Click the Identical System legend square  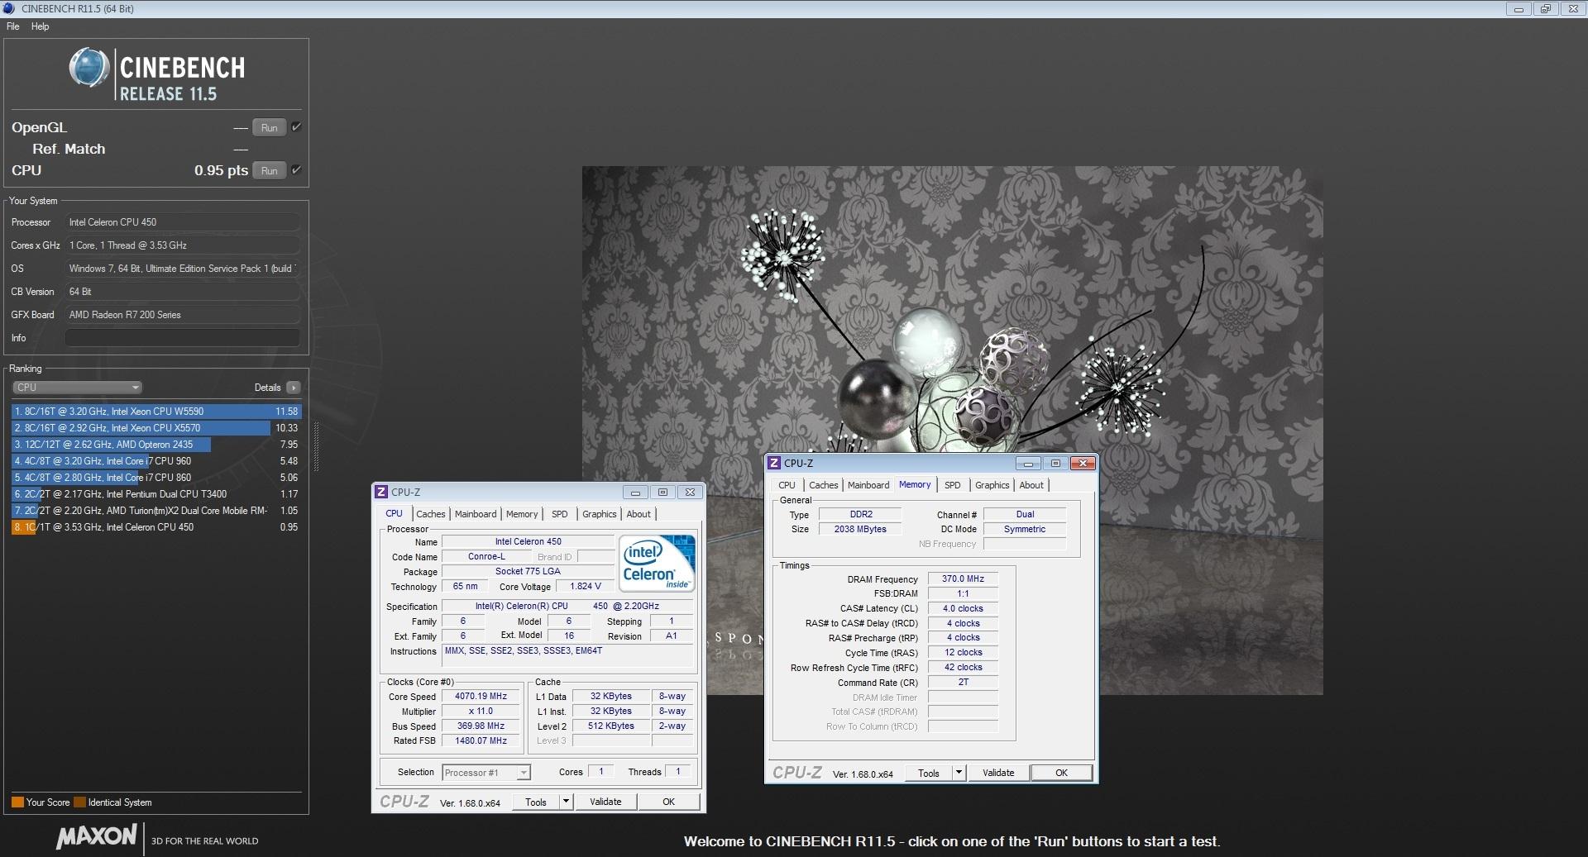pos(79,802)
